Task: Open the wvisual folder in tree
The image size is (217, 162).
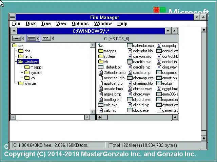Action: click(x=27, y=83)
